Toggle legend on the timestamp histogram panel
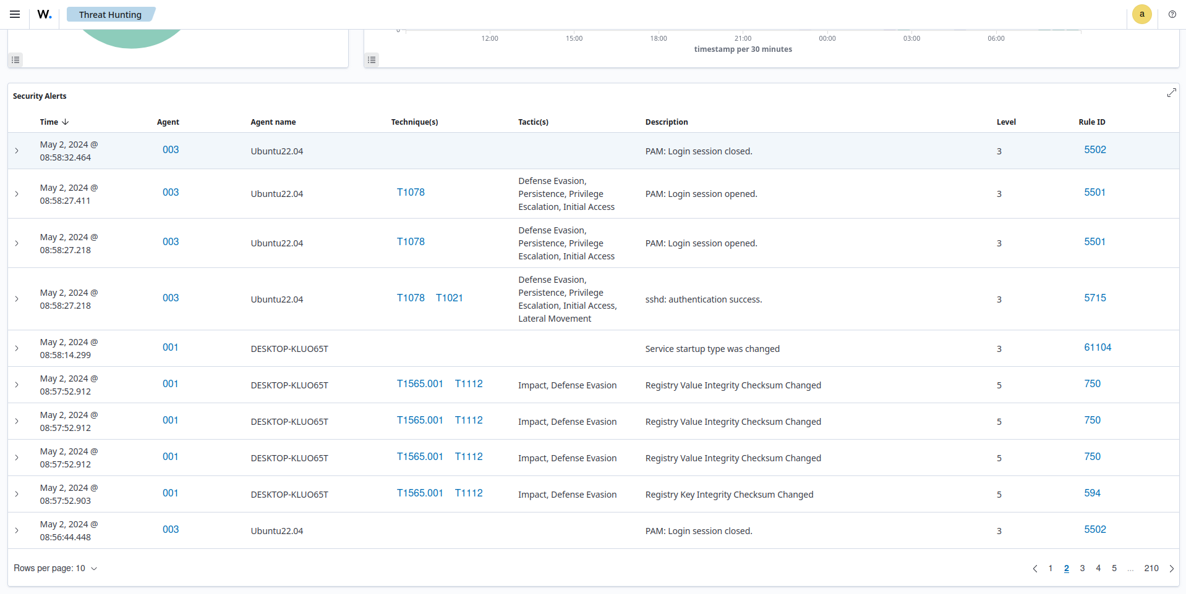Image resolution: width=1186 pixels, height=594 pixels. [x=372, y=60]
